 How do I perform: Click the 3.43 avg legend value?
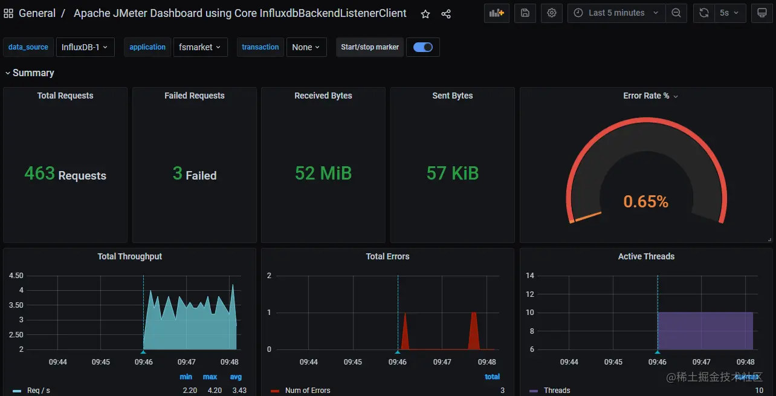coord(239,391)
